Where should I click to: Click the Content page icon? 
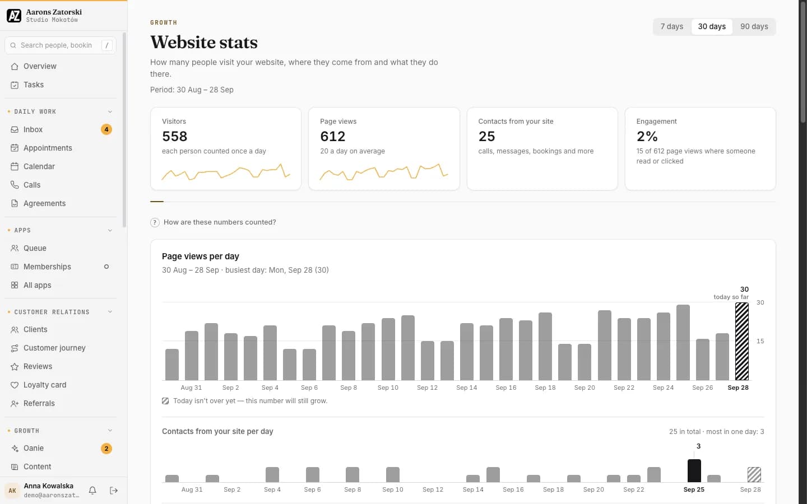pyautogui.click(x=15, y=466)
